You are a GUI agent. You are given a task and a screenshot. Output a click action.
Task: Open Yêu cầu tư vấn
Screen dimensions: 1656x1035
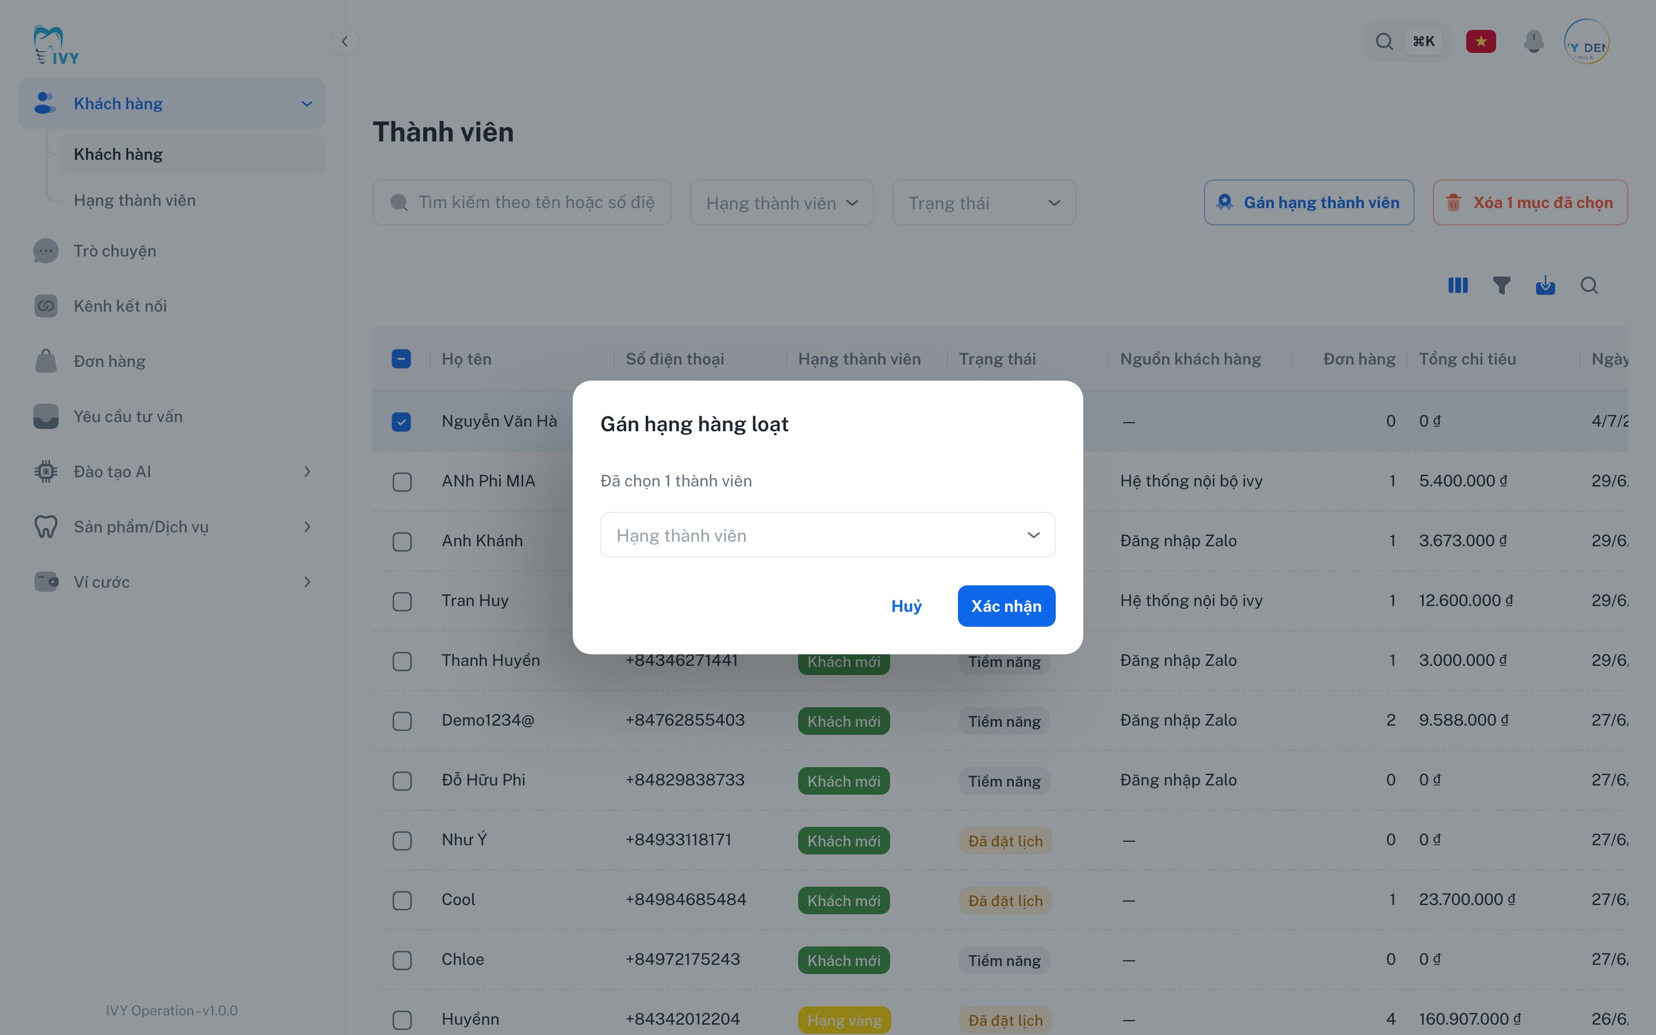(172, 416)
